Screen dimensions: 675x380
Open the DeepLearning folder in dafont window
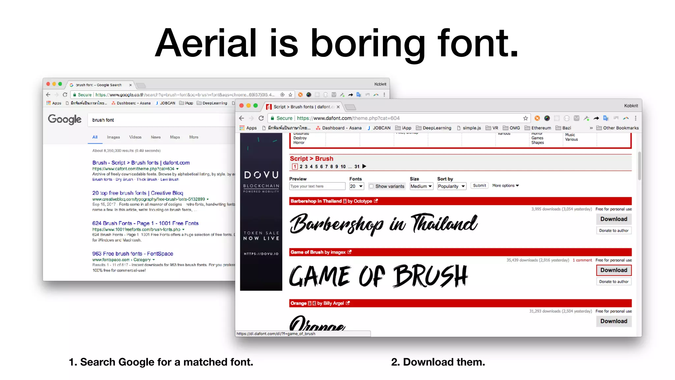coord(433,128)
